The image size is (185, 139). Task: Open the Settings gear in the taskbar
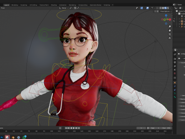pos(18,137)
